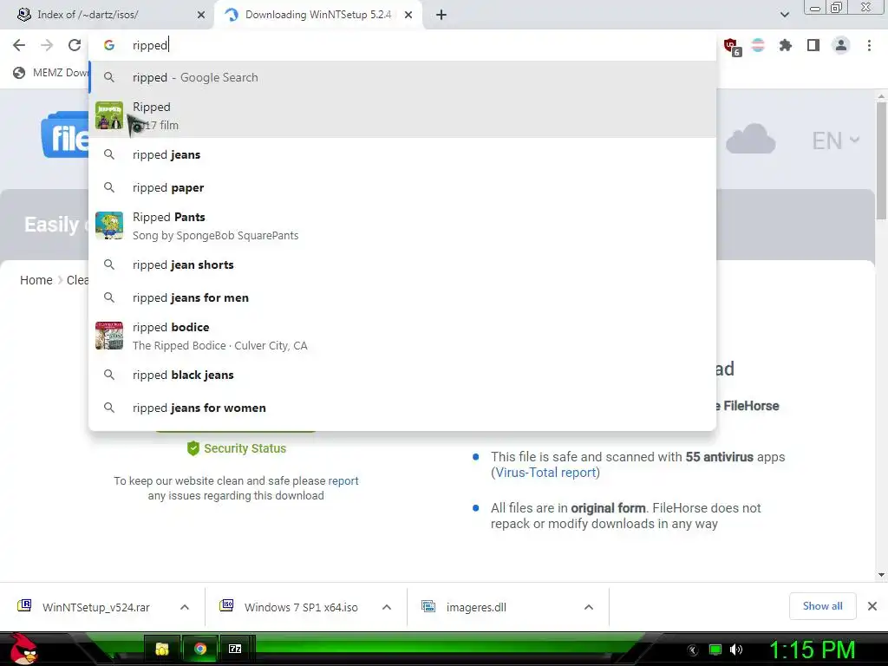888x666 pixels.
Task: Click the FileHorse logo
Action: coord(65,136)
